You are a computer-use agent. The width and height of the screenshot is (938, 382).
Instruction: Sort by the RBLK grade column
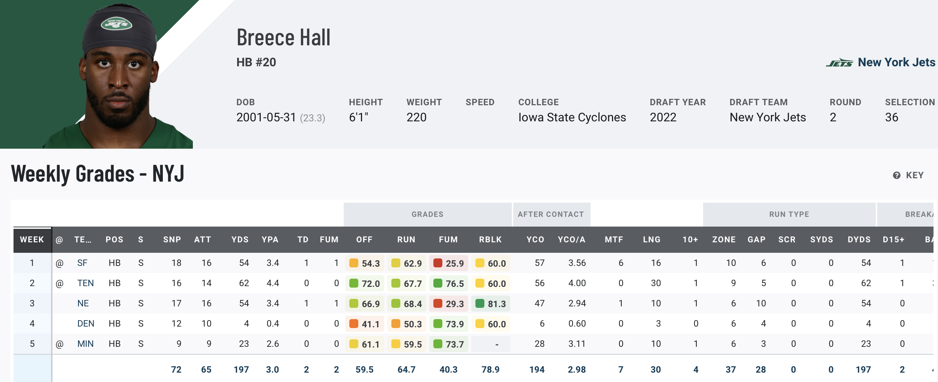click(x=490, y=240)
